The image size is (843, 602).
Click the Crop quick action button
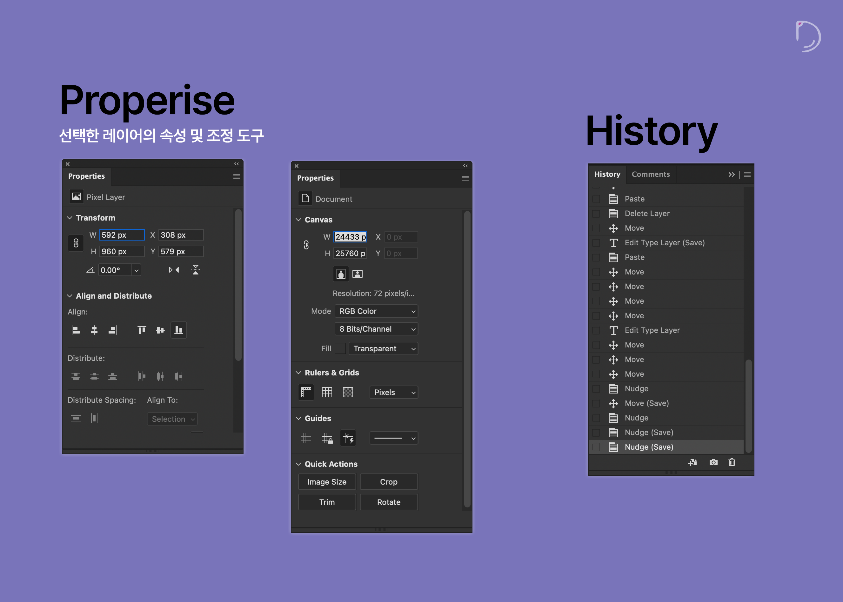click(x=388, y=482)
